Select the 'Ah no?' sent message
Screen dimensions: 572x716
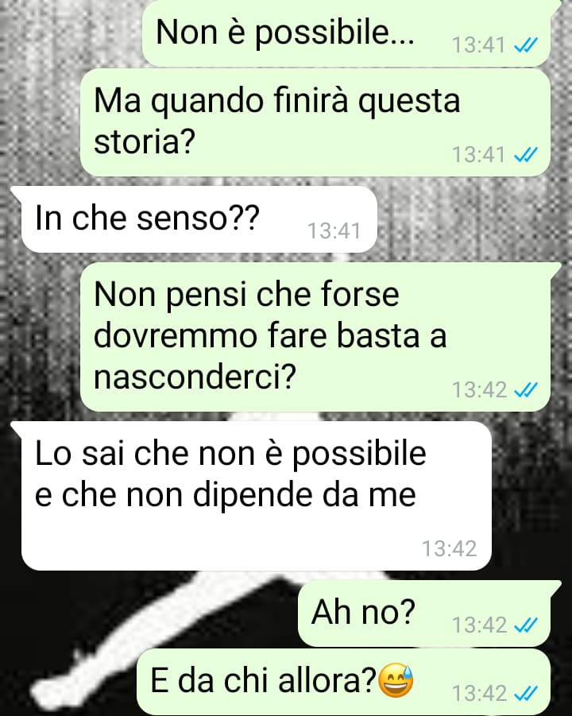coord(424,613)
